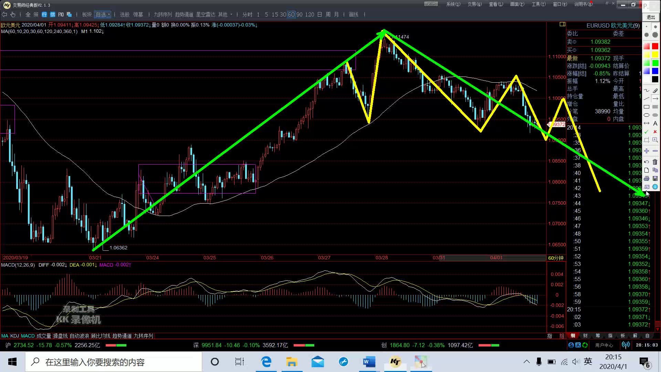The height and width of the screenshot is (372, 661).
Task: Click the undo arrow in drawing palette
Action: 647,162
